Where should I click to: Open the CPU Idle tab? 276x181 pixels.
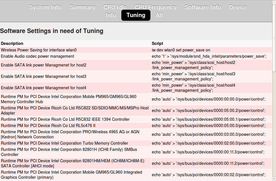tap(115, 7)
